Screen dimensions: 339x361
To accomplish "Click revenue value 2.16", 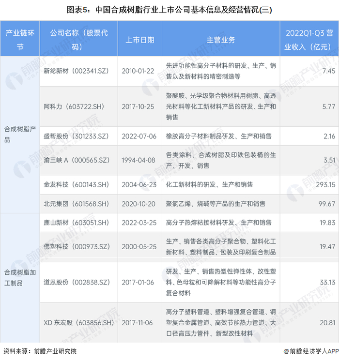I will pos(329,136).
